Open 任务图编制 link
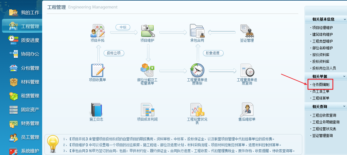Screen dimensions: 347x155 (x=321, y=85)
